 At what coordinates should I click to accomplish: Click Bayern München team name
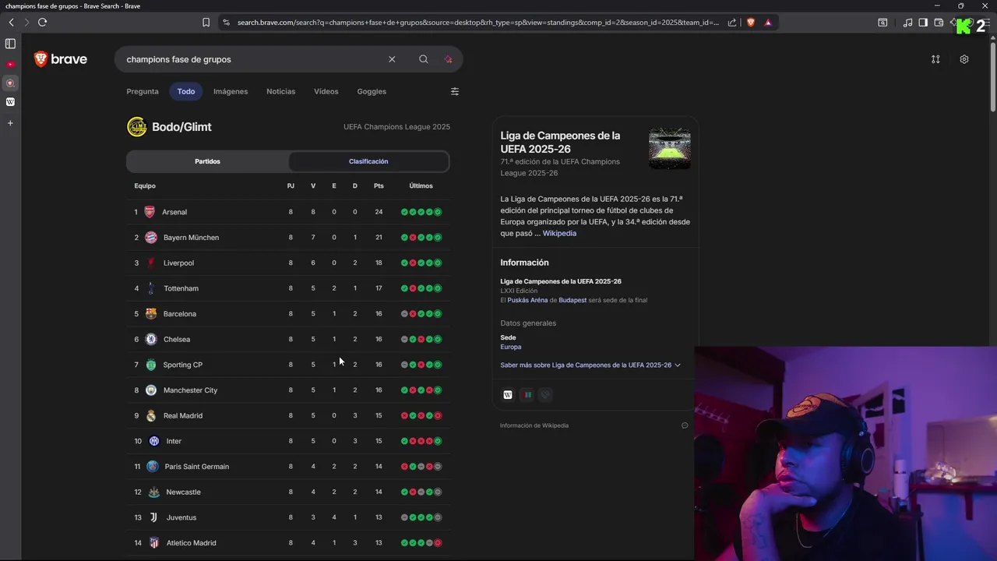click(x=191, y=238)
